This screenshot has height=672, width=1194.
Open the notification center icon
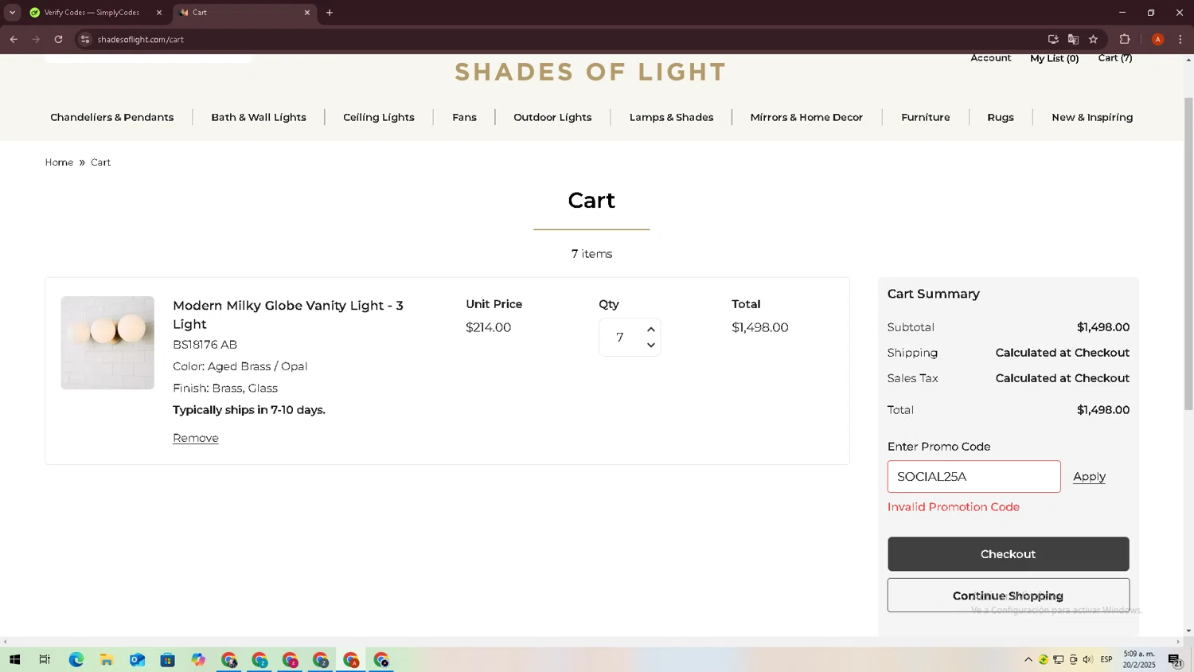click(1174, 659)
